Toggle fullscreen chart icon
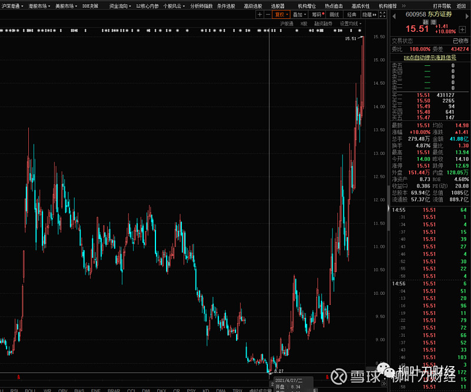This screenshot has width=471, height=392. click(382, 14)
